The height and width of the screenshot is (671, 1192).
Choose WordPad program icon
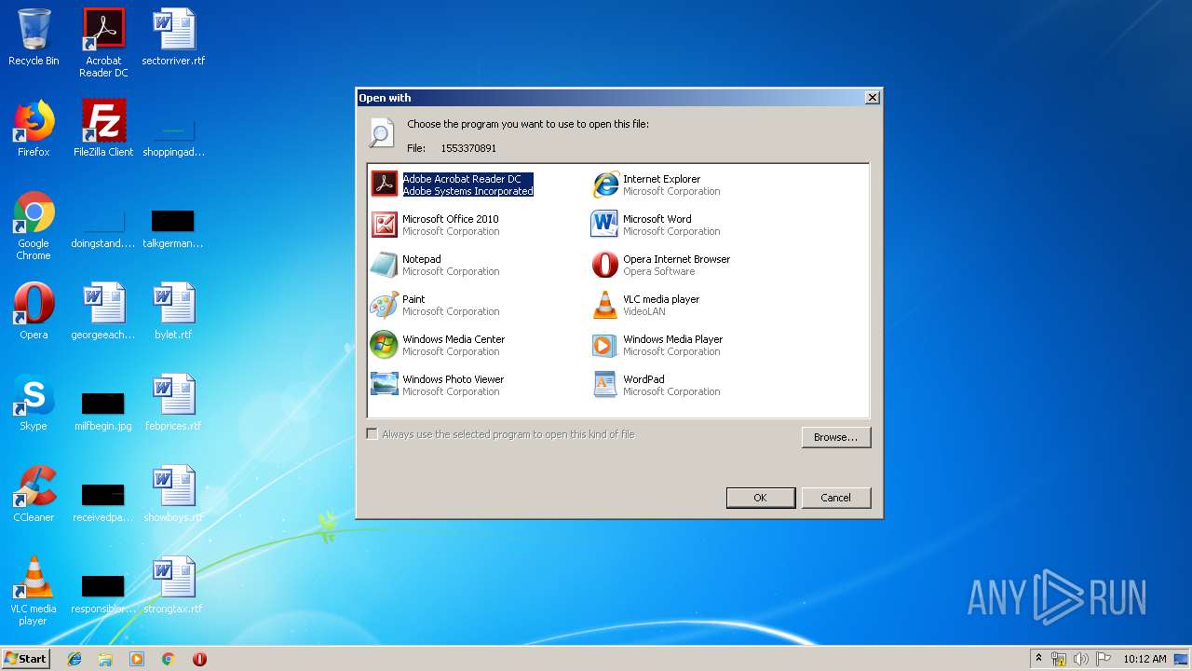tap(605, 385)
